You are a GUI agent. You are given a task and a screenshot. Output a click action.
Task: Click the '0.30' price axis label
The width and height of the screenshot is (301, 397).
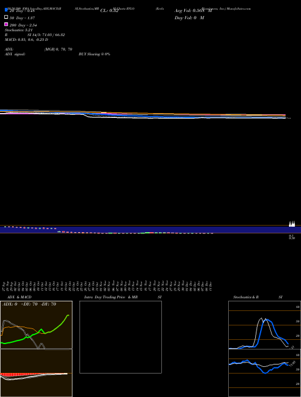(291, 239)
